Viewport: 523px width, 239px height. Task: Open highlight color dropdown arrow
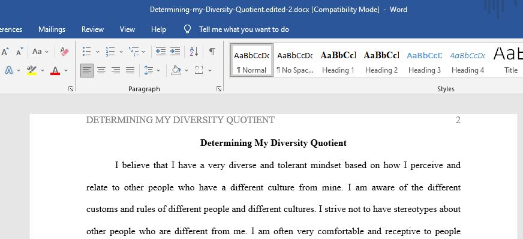43,70
